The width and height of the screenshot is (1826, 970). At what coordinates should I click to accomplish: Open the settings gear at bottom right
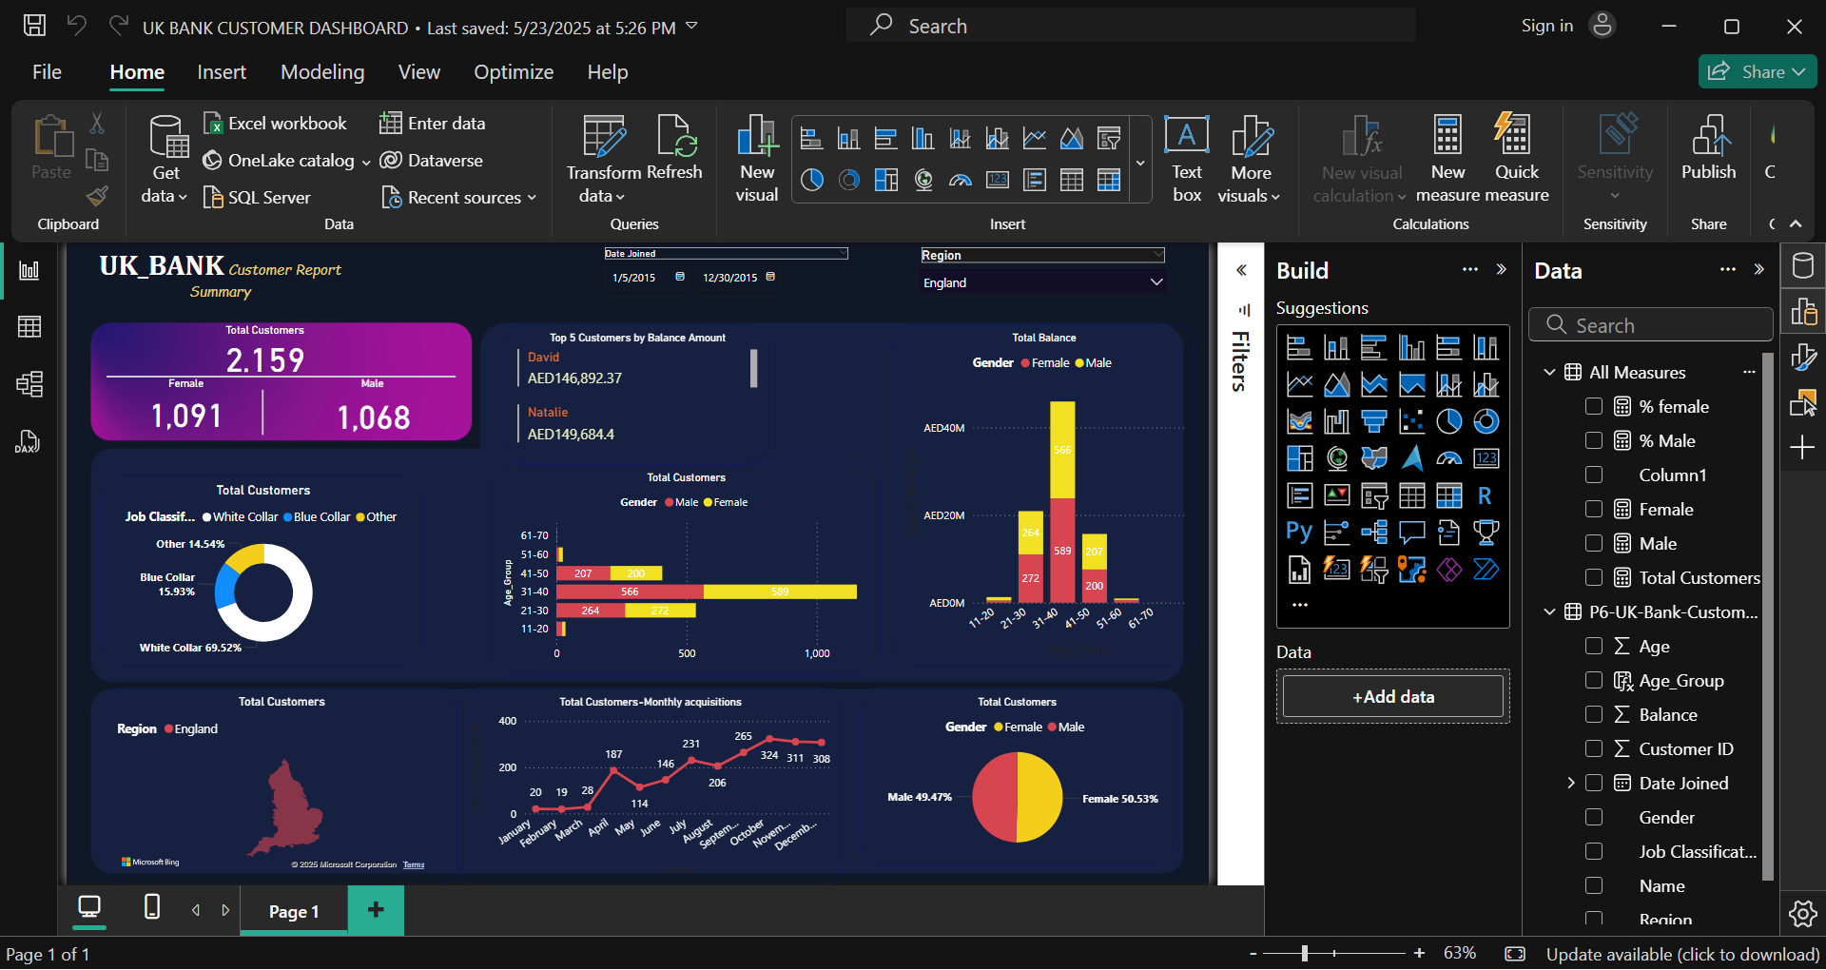tap(1802, 914)
